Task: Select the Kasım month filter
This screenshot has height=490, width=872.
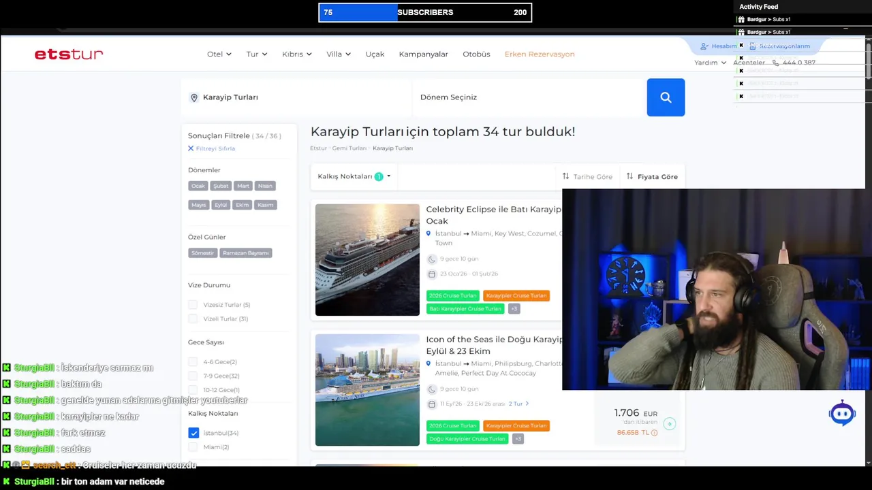Action: pyautogui.click(x=265, y=205)
